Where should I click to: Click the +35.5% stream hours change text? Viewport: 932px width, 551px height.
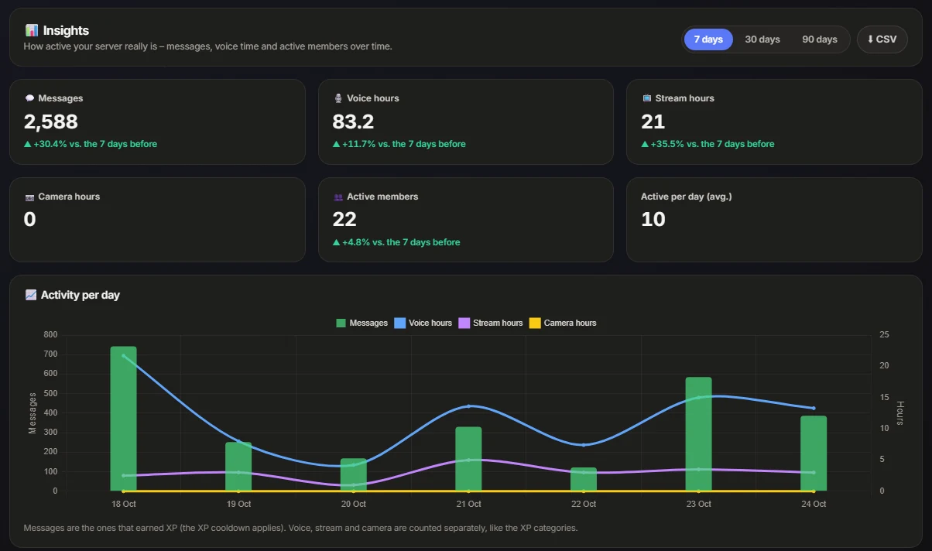(708, 144)
